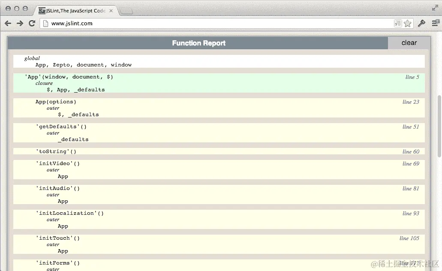The image size is (442, 271).
Task: Click 'outer' label under 'initLocalization'()
Action: point(53,220)
